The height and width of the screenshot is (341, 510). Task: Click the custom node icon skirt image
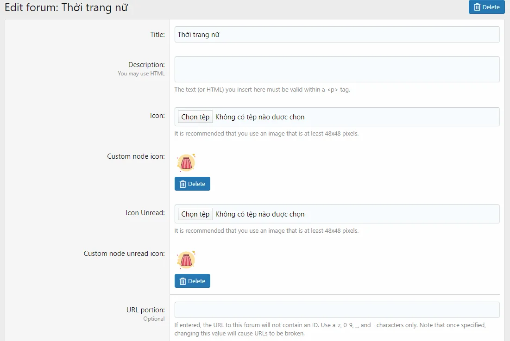point(186,163)
